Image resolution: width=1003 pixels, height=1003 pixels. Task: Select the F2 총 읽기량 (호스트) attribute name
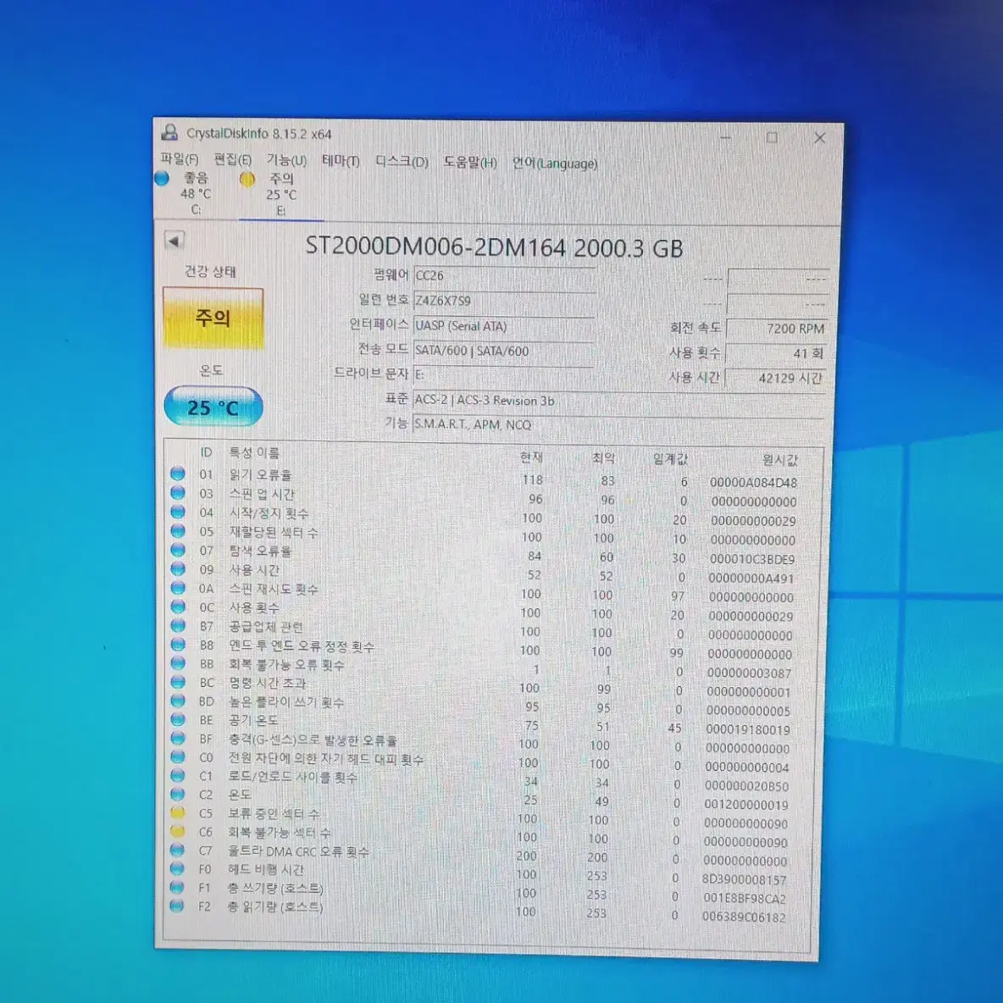click(275, 907)
